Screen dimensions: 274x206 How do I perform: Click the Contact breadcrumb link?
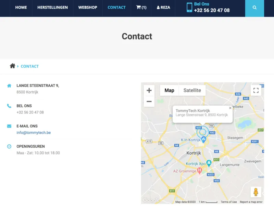pyautogui.click(x=30, y=66)
